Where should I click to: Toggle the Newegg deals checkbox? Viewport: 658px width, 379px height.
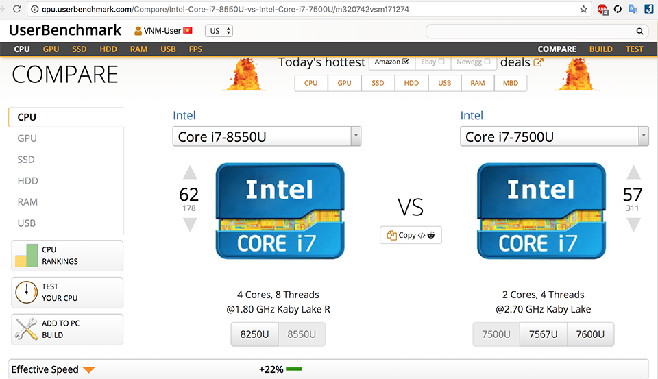pos(487,62)
